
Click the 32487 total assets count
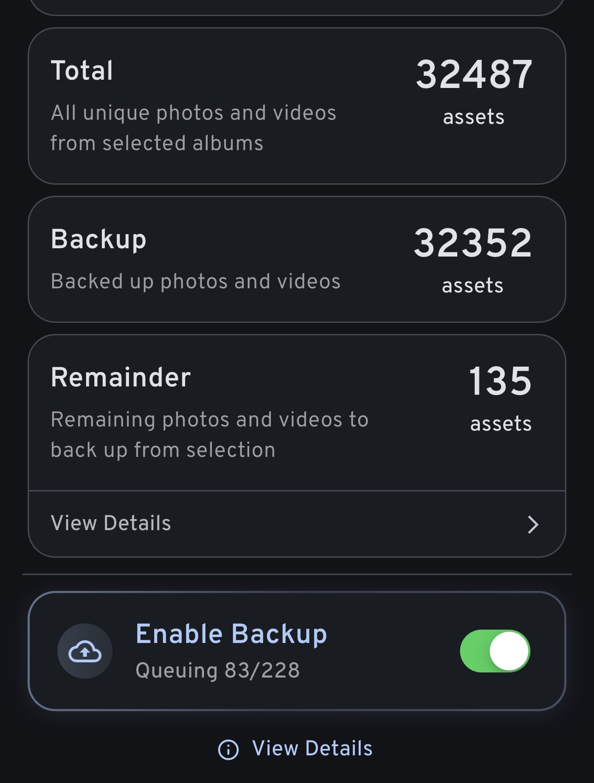point(474,75)
